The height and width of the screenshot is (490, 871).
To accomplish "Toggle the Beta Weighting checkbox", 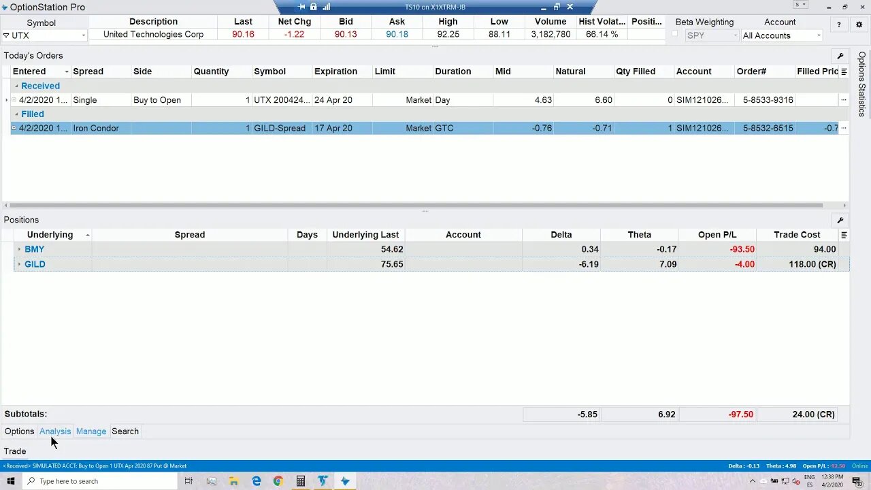I will (675, 34).
